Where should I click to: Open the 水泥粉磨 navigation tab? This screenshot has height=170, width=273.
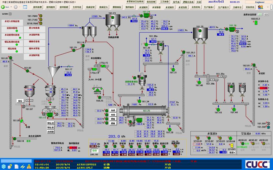(x=155, y=6)
